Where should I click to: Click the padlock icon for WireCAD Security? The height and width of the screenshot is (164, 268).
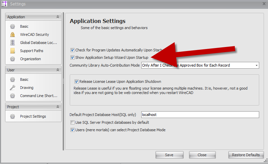coord(13,34)
